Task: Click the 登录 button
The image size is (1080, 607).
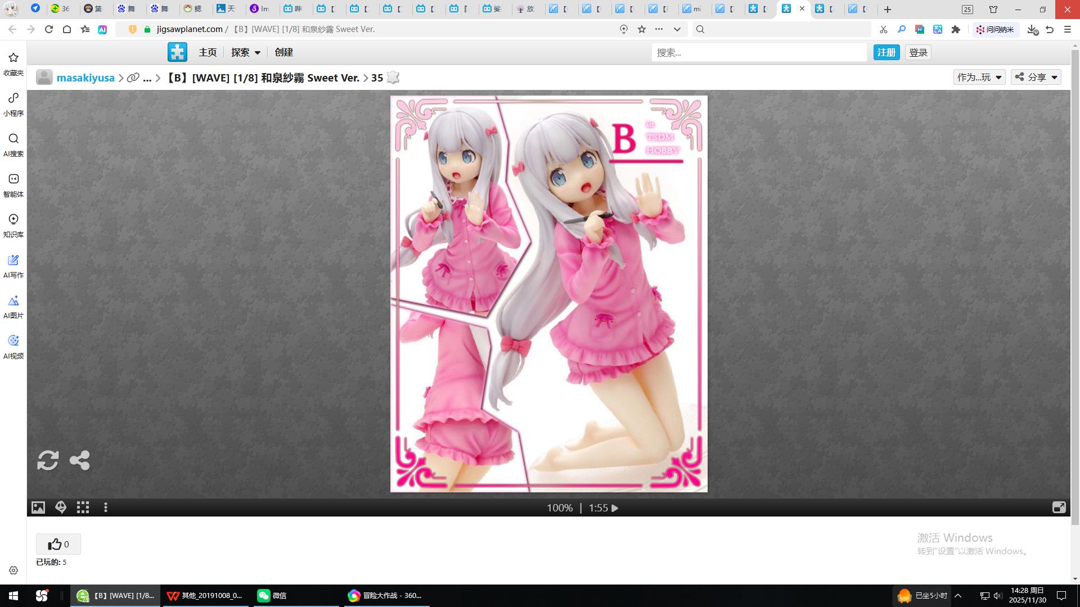Action: pyautogui.click(x=918, y=52)
